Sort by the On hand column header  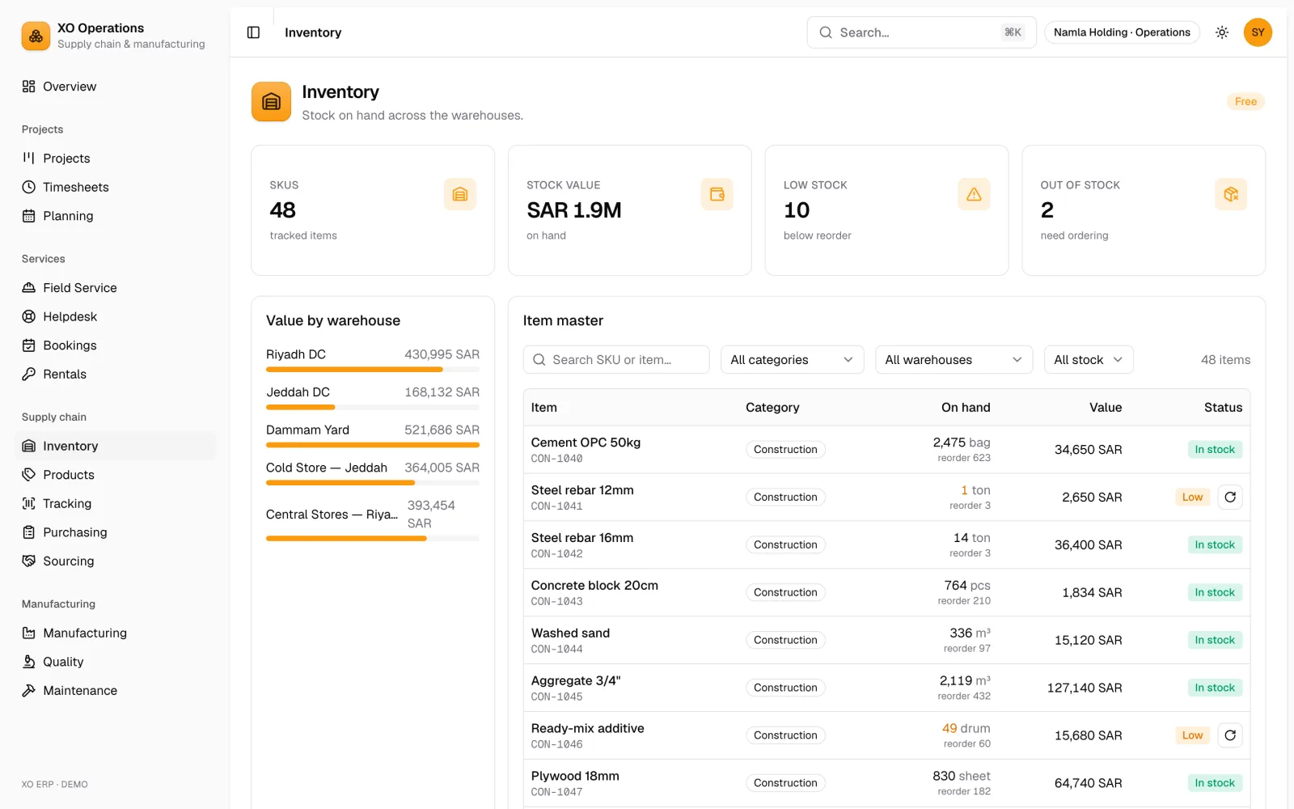[966, 408]
